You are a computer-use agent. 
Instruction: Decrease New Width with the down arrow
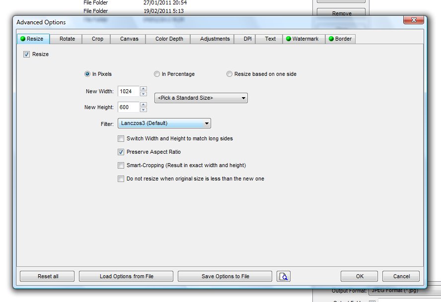pos(144,94)
